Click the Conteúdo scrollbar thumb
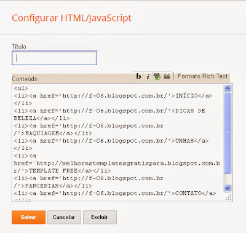The height and width of the screenshot is (233, 246). coord(228,133)
